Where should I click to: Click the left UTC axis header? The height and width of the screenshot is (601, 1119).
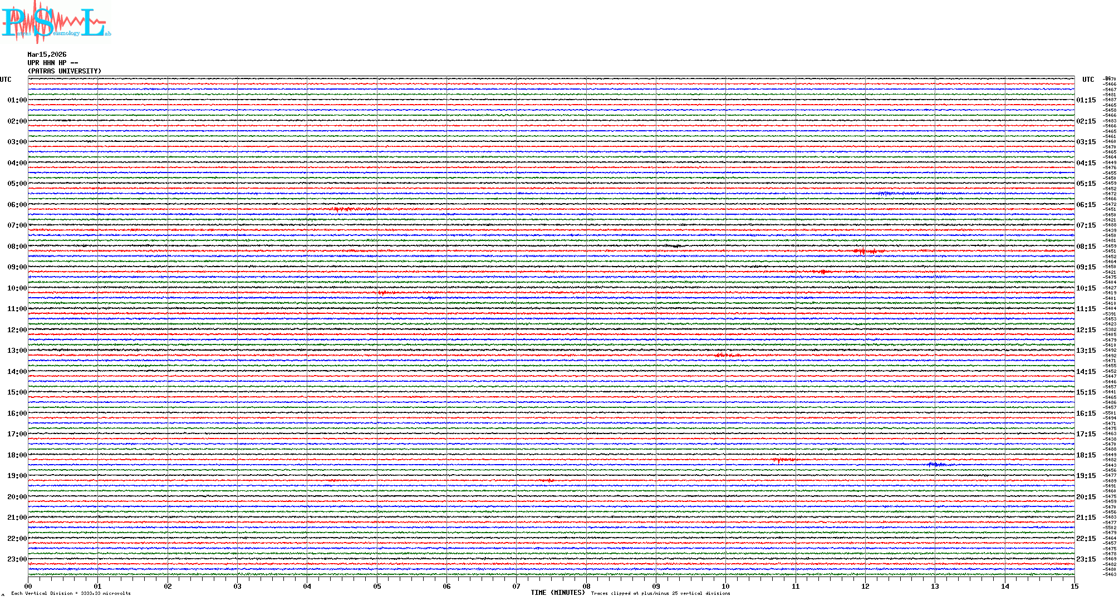(x=6, y=80)
